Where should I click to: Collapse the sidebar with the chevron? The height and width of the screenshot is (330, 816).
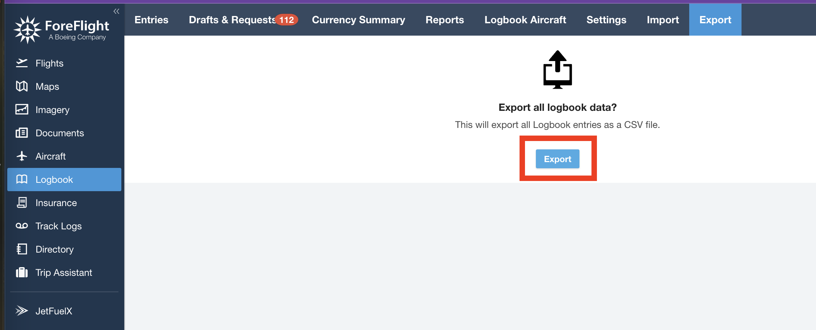[x=116, y=11]
